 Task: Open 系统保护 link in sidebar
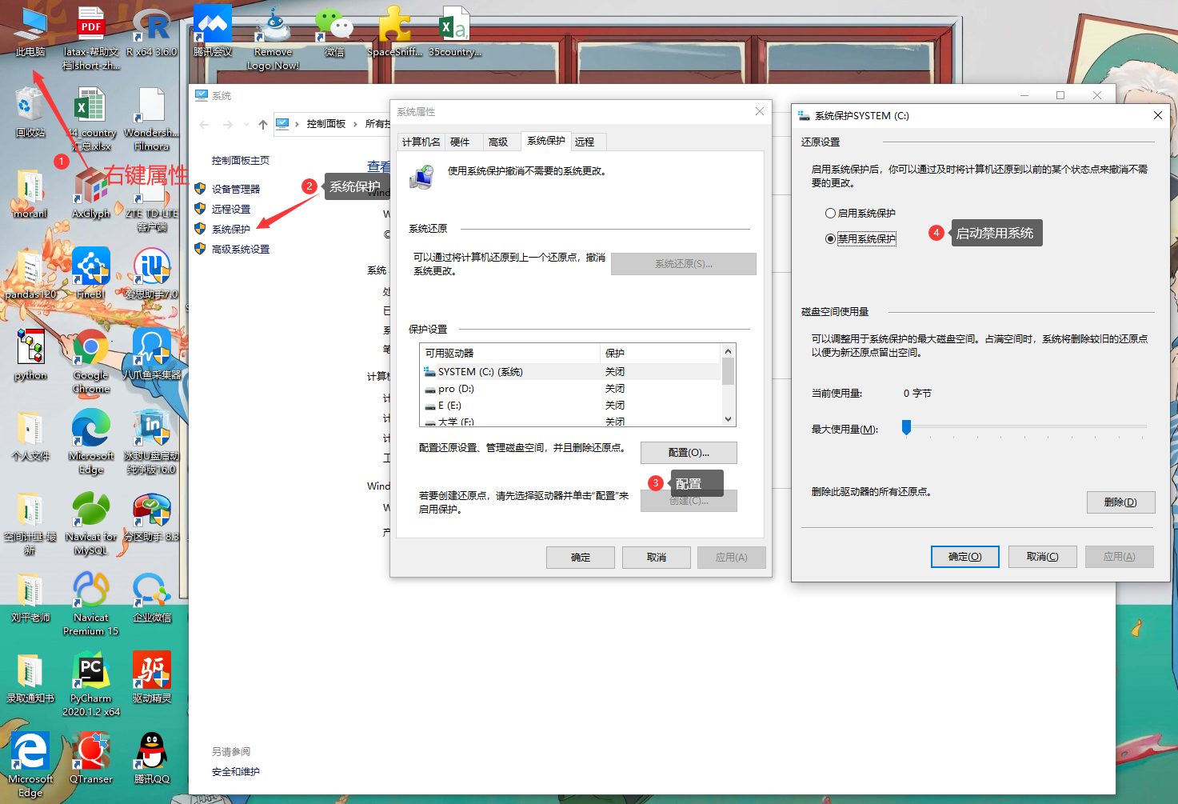[x=231, y=230]
